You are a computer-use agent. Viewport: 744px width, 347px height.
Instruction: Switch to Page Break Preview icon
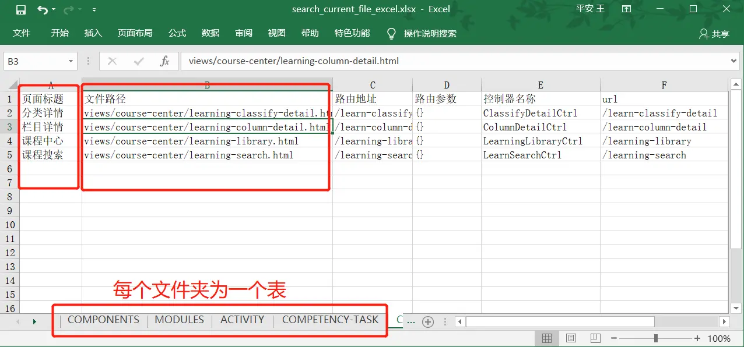coord(595,338)
